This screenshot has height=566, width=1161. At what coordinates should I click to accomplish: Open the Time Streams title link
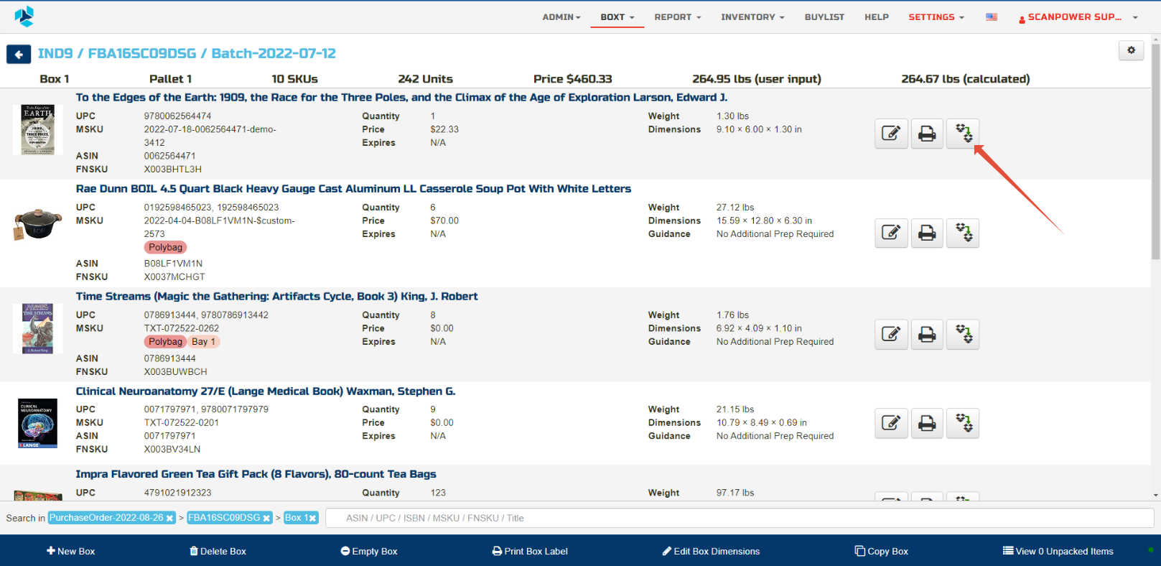tap(277, 297)
